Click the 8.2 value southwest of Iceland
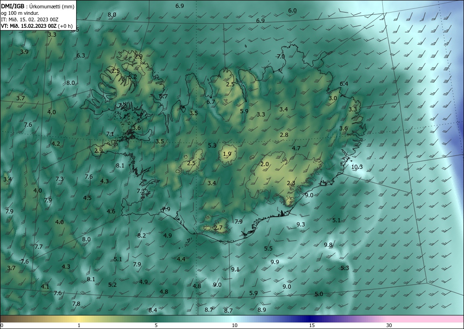The width and height of the screenshot is (464, 329). click(142, 236)
